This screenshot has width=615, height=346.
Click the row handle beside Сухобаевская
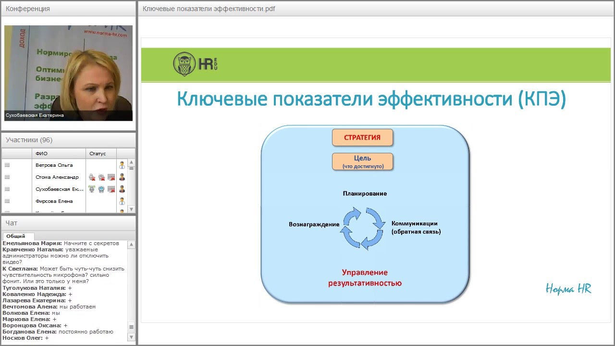(x=7, y=189)
